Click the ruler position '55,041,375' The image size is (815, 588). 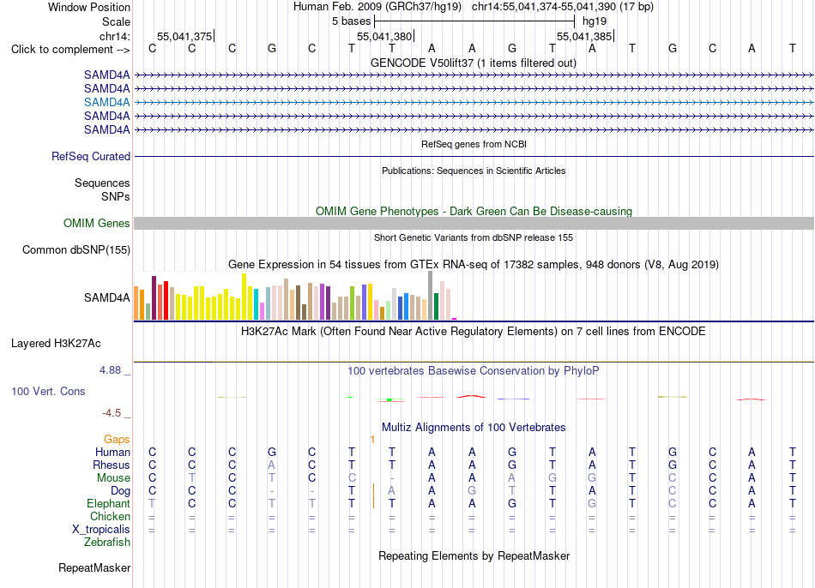184,36
